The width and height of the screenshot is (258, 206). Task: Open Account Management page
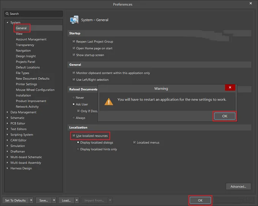tap(31, 39)
